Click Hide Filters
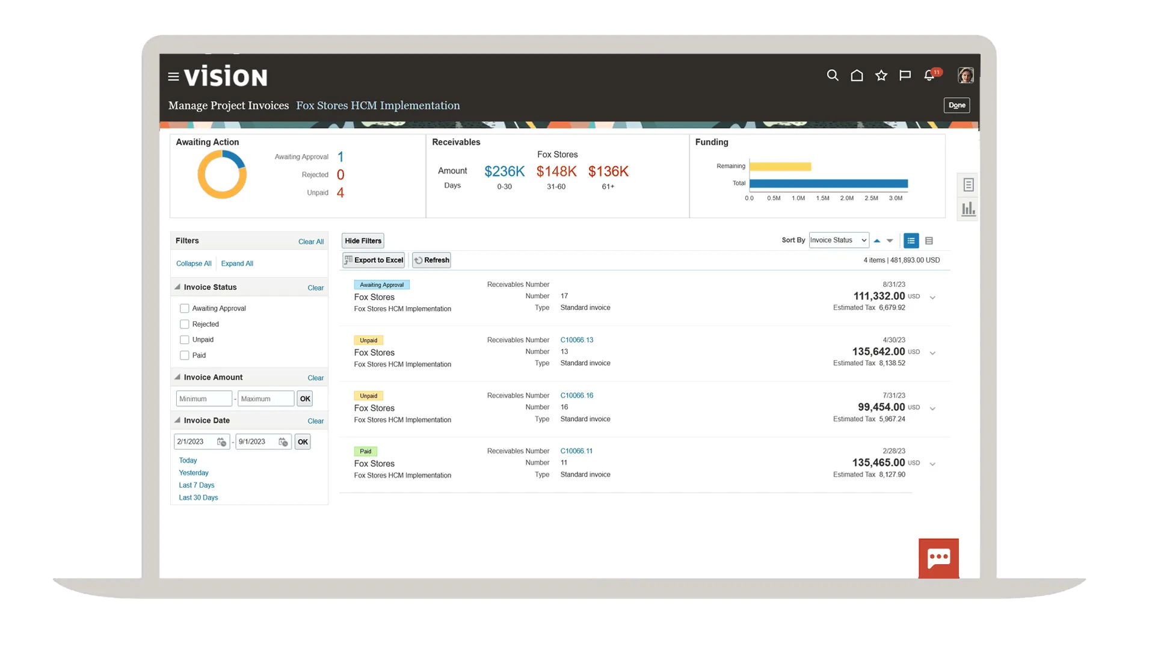This screenshot has width=1155, height=652. tap(362, 241)
